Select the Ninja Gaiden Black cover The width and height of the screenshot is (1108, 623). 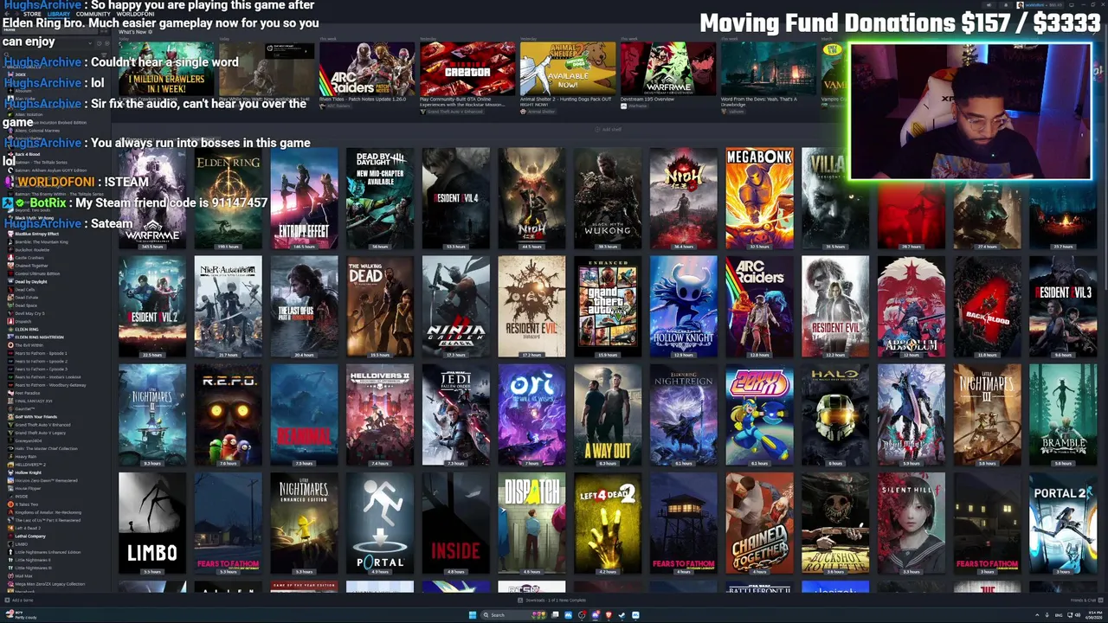(x=456, y=306)
